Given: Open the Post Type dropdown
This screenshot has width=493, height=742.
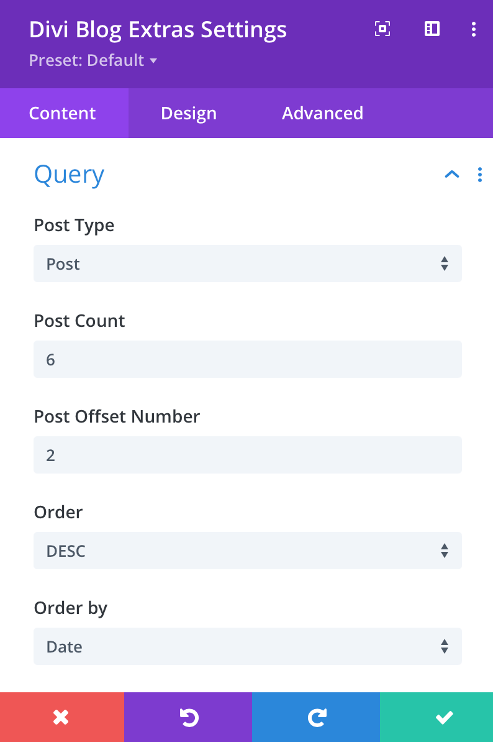Looking at the screenshot, I should (247, 263).
